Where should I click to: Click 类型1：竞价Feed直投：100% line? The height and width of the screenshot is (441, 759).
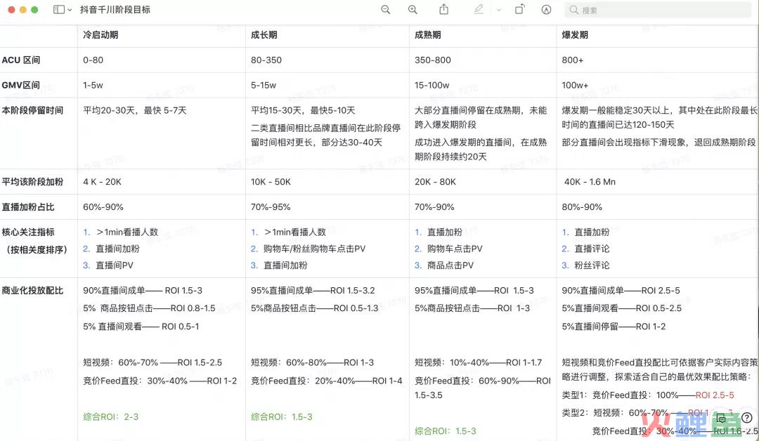648,395
